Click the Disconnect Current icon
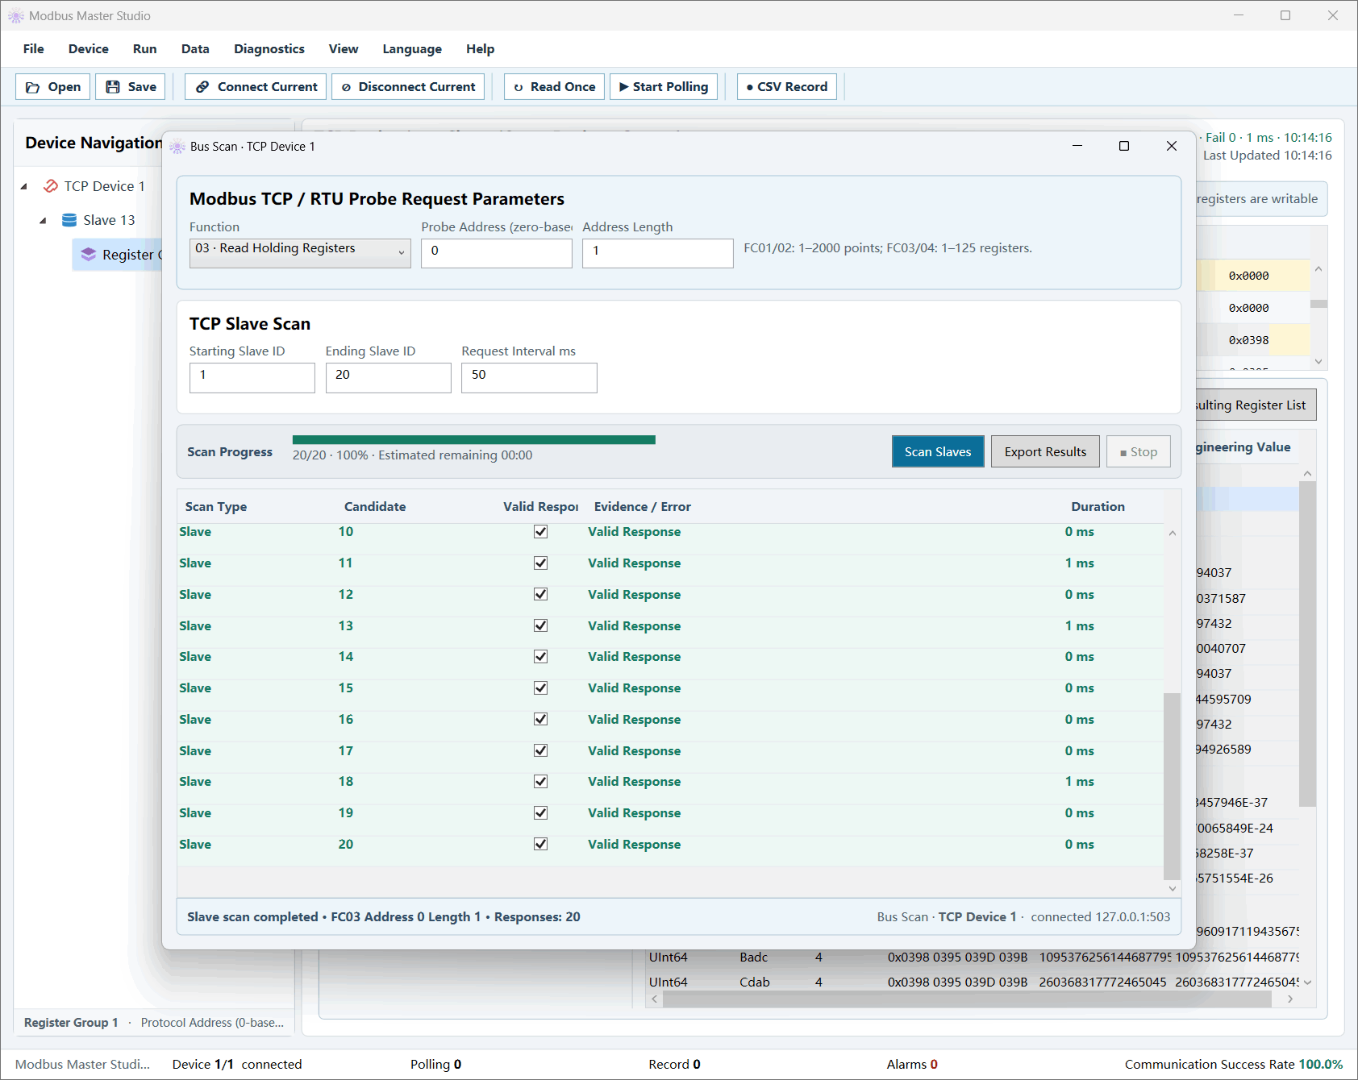The height and width of the screenshot is (1080, 1358). pos(346,87)
